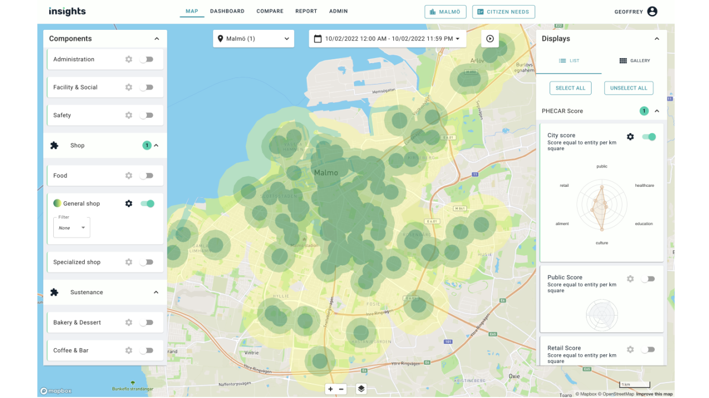Click the Citizen Needs button

pos(504,12)
